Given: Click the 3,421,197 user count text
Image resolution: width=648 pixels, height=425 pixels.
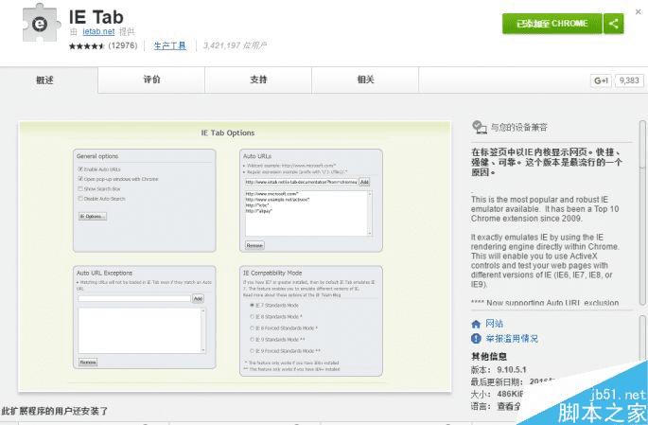Looking at the screenshot, I should [235, 45].
